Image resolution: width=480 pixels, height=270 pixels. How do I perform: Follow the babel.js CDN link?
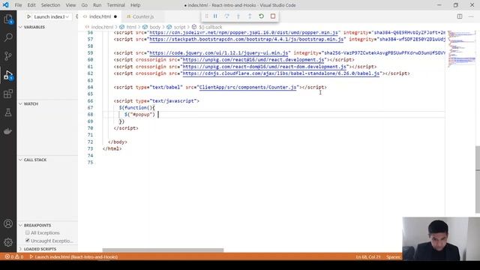pyautogui.click(x=281, y=73)
